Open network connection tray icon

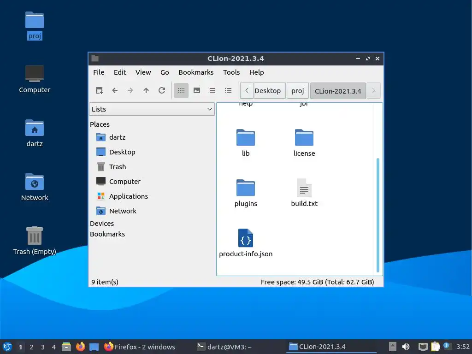(x=423, y=347)
